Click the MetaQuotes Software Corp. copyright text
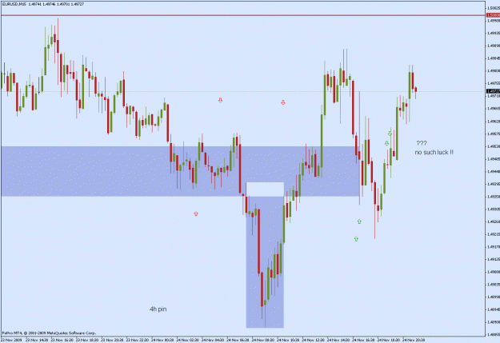Image resolution: width=500 pixels, height=343 pixels. pos(49,333)
